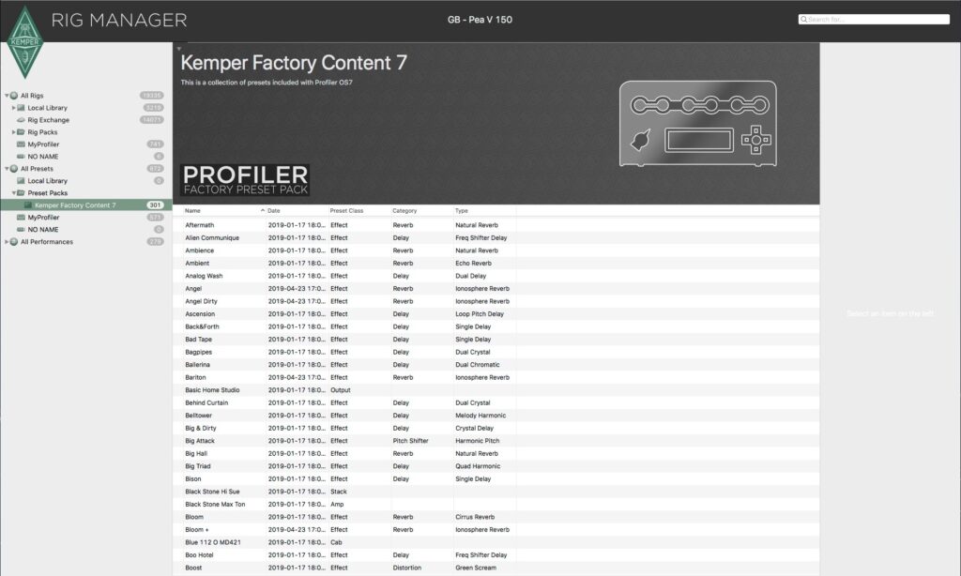Click the All Rigs globe icon

pos(14,96)
